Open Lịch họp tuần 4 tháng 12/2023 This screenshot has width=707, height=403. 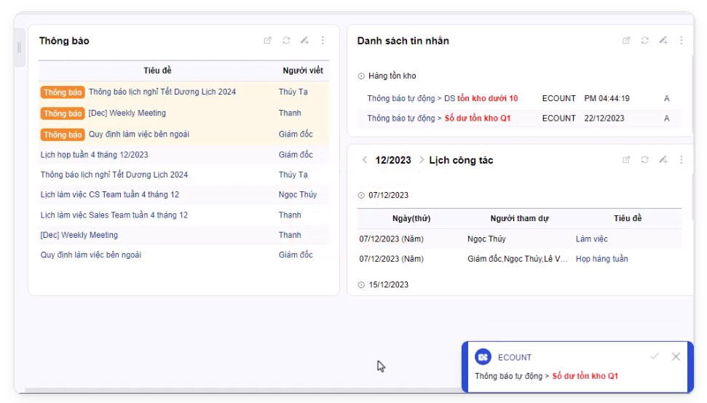tap(94, 155)
